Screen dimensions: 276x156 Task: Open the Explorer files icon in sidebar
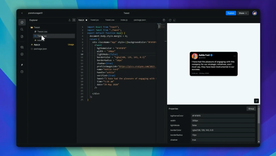point(22,22)
